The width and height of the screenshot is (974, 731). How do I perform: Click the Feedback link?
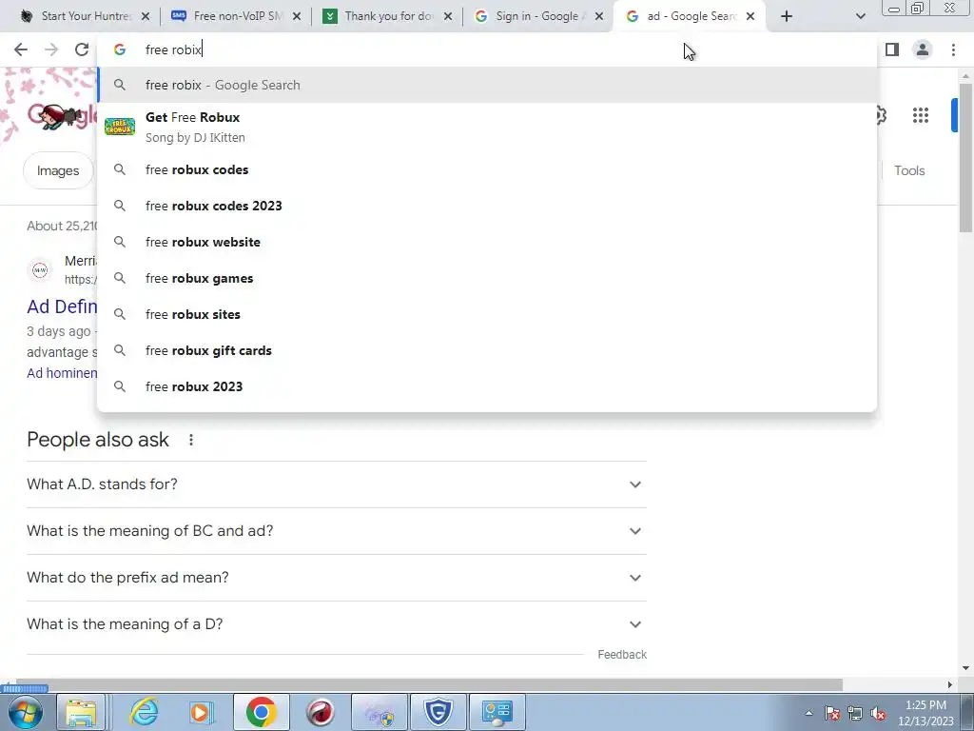coord(622,655)
